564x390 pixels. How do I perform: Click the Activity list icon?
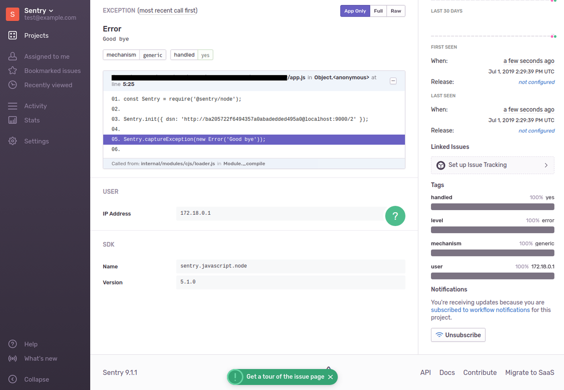coord(13,106)
